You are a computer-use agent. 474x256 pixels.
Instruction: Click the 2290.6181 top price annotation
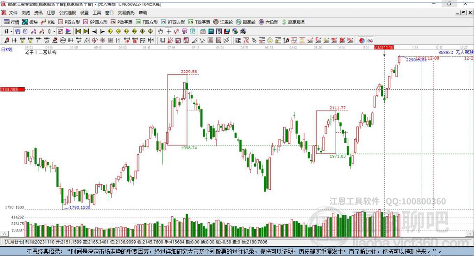point(416,60)
